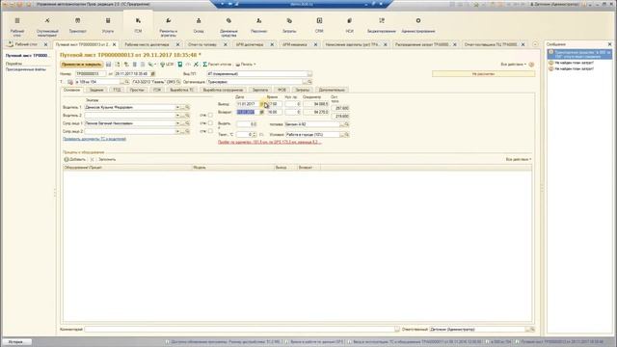Image resolution: width=617 pixels, height=347 pixels.
Task: Open the Денежные средства section
Action: [x=228, y=26]
